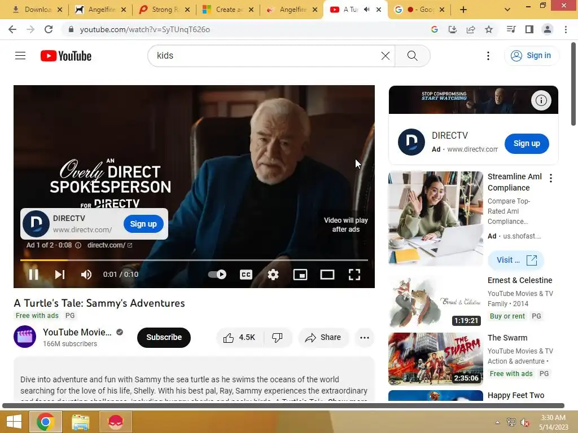This screenshot has width=578, height=433.
Task: Go to YouTube home via the logo
Action: coord(66,56)
